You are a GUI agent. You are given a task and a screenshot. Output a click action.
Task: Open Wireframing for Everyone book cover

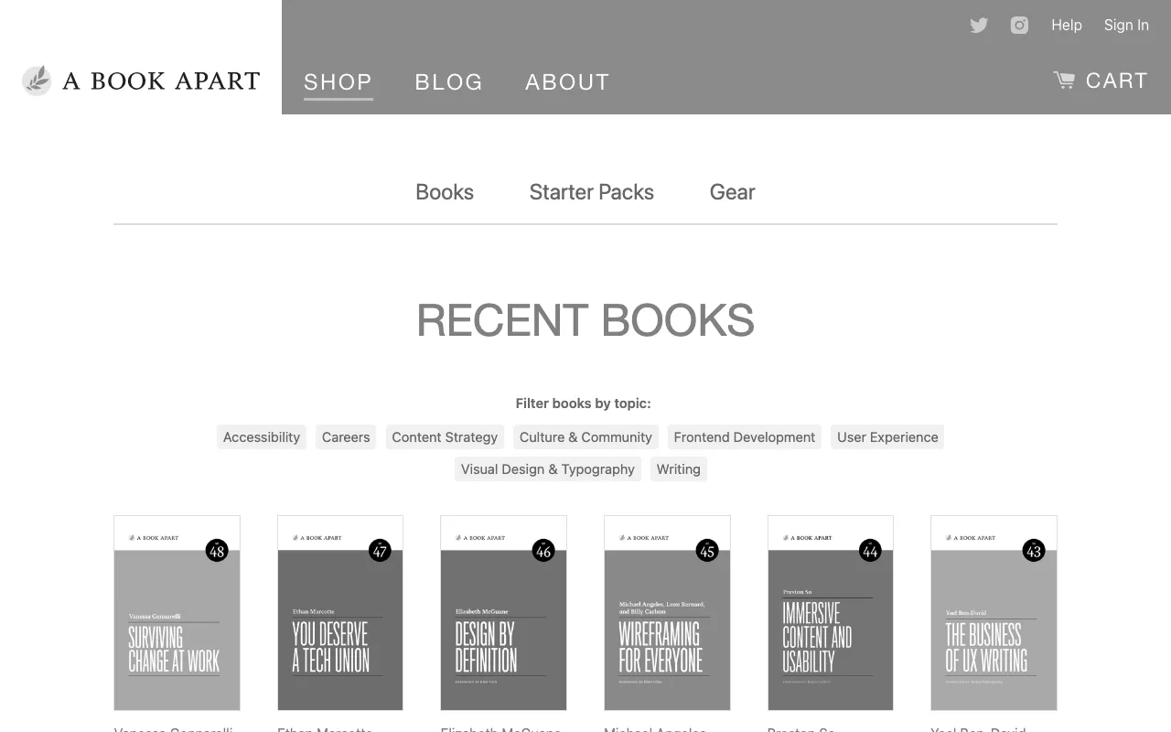pos(667,613)
